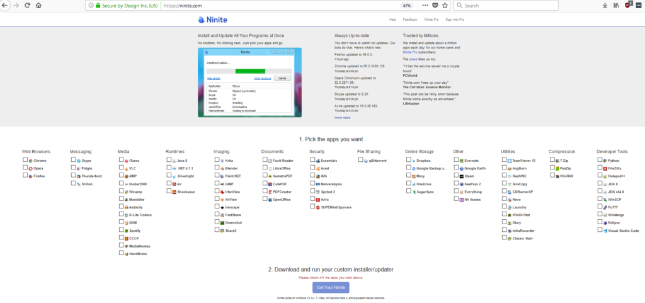This screenshot has width=645, height=303.
Task: Click the VLC cone icon
Action: (x=127, y=169)
